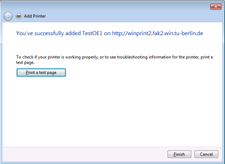
Task: Click the word "on" before the http address
Action: (x=107, y=33)
